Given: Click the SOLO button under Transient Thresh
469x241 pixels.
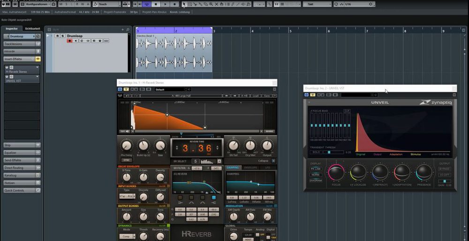Looking at the screenshot, I should [316, 152].
